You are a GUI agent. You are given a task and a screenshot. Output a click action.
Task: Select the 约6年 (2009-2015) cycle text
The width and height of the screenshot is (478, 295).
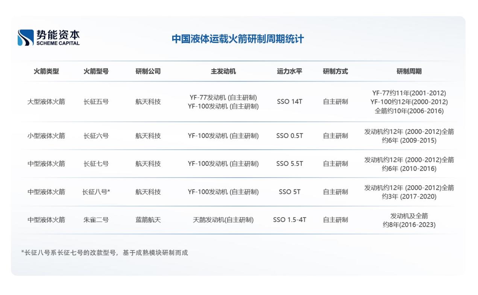(x=409, y=141)
